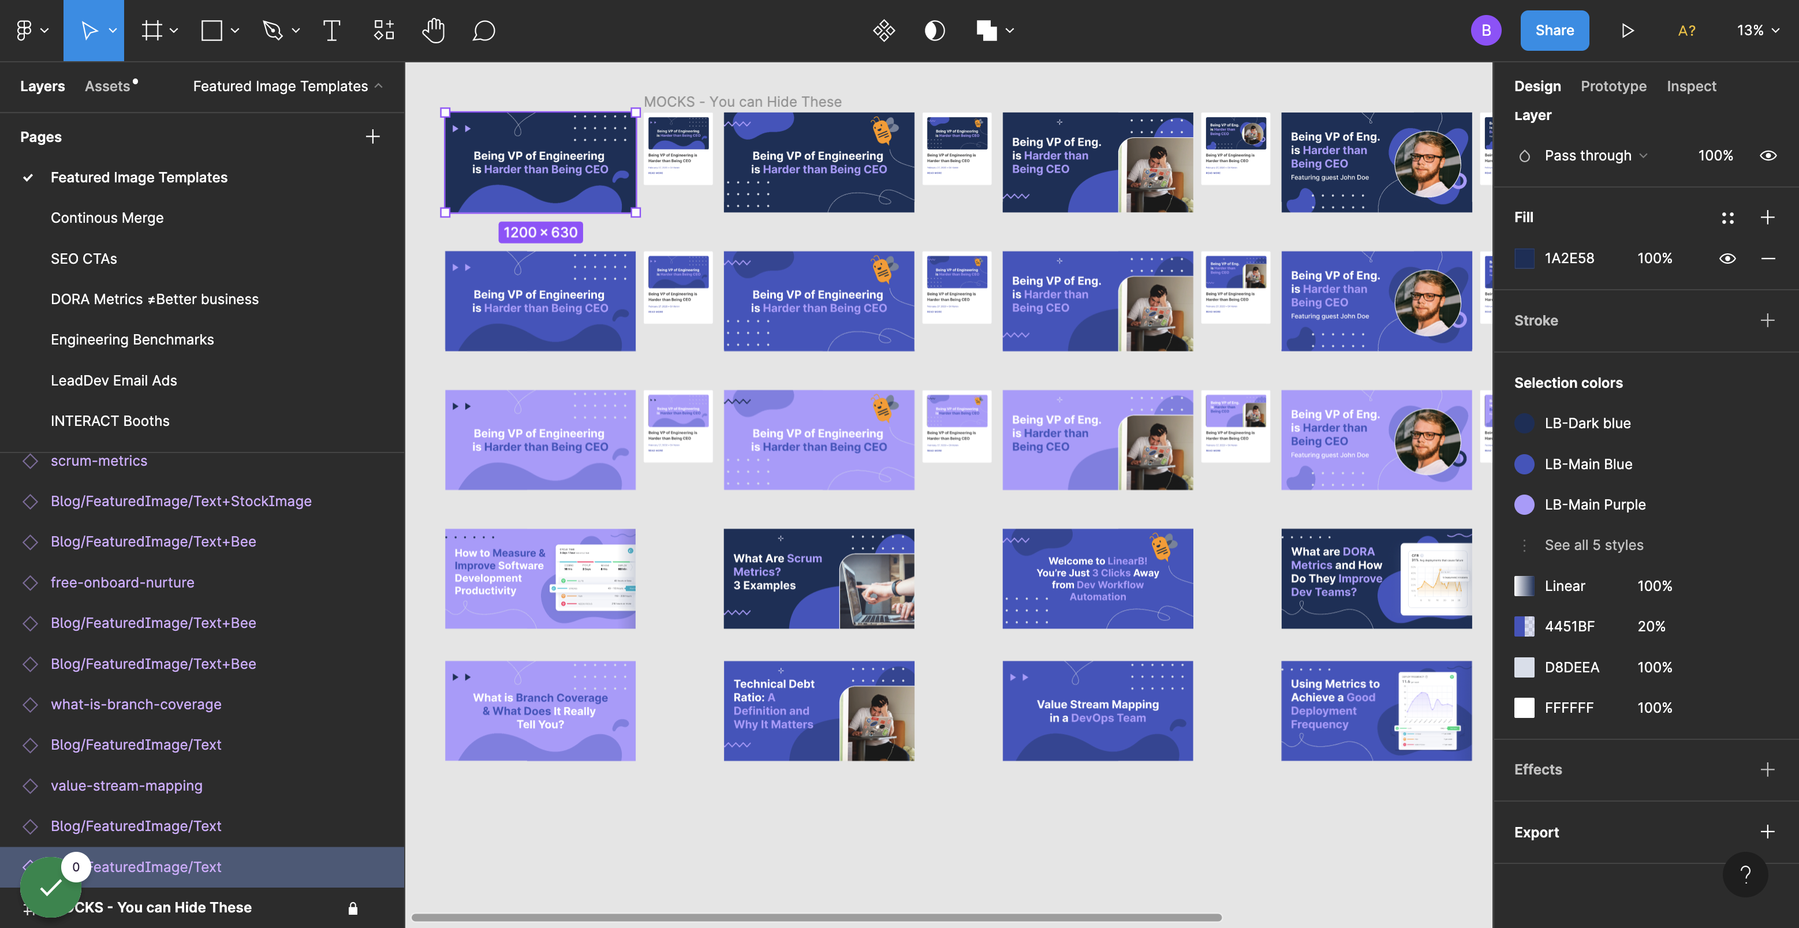Toggle layer visibility eye in Layer section

[x=1768, y=155]
